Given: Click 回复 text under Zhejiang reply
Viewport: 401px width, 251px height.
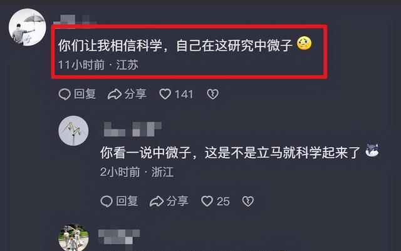Looking at the screenshot, I should pyautogui.click(x=127, y=201).
